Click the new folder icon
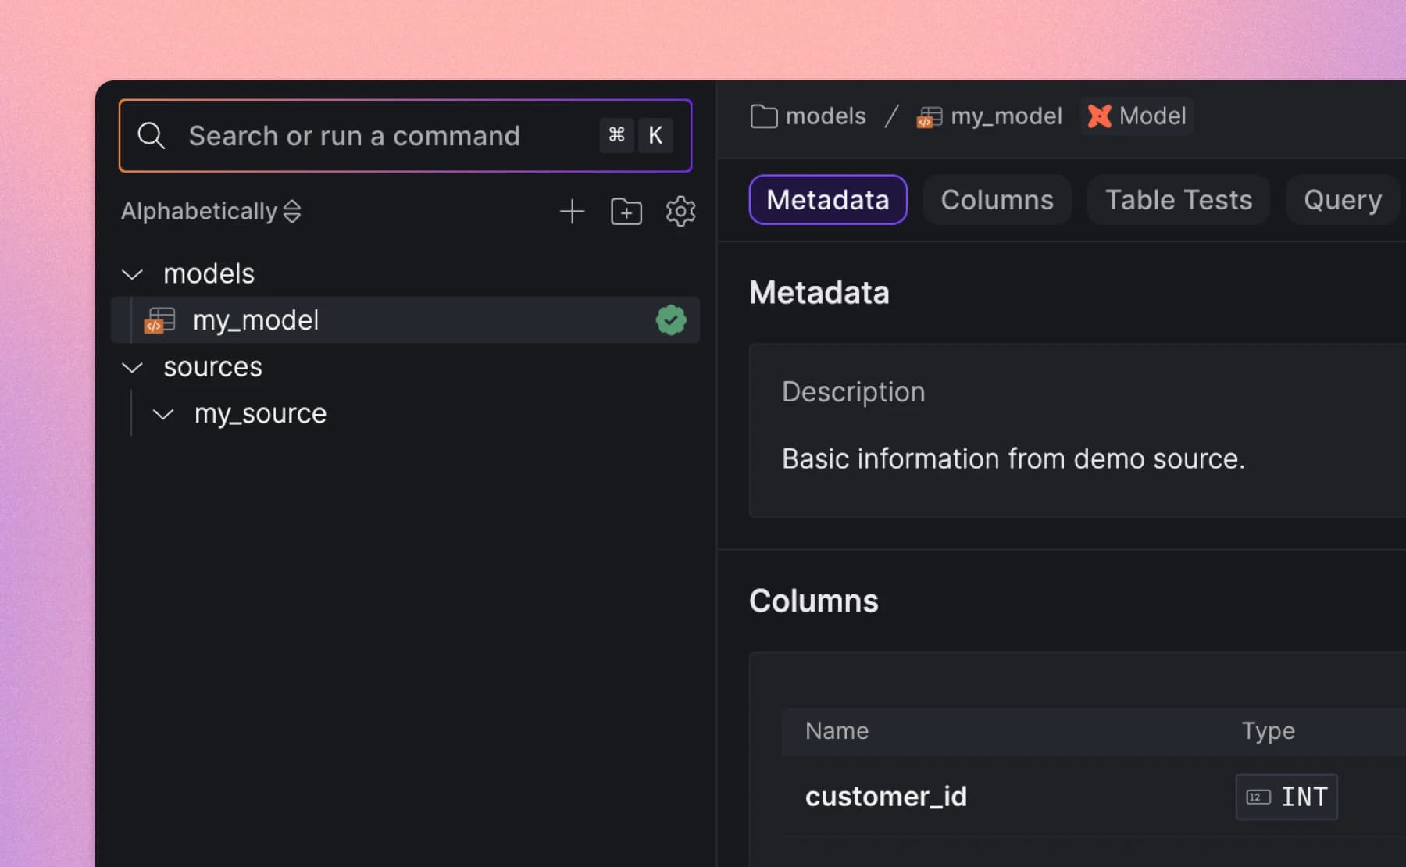 point(626,212)
